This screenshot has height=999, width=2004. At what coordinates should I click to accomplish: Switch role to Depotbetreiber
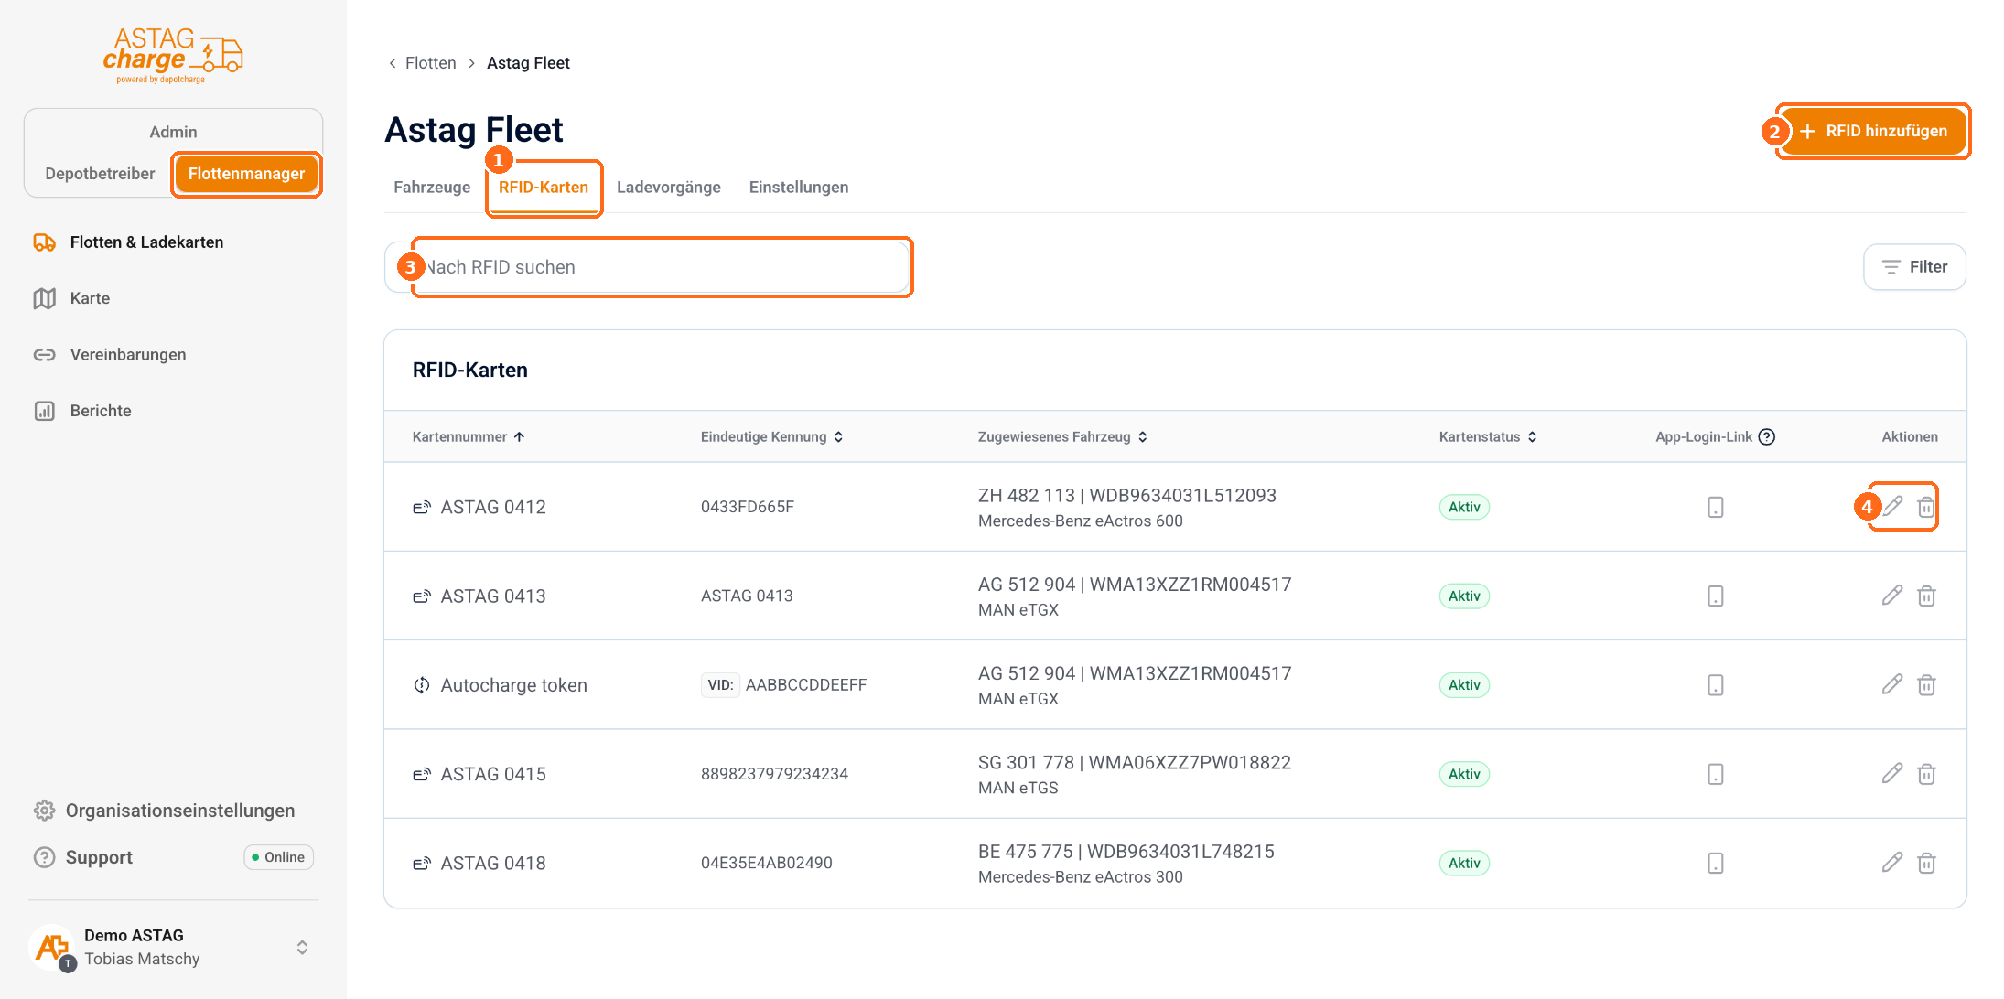click(100, 174)
